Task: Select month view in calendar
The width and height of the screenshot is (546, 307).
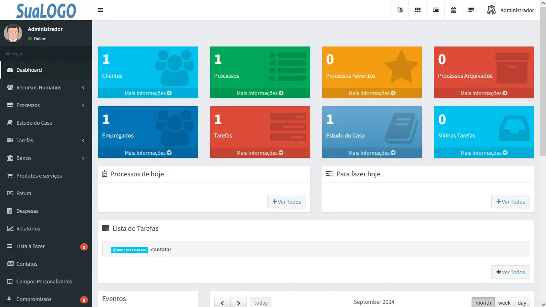Action: (483, 303)
